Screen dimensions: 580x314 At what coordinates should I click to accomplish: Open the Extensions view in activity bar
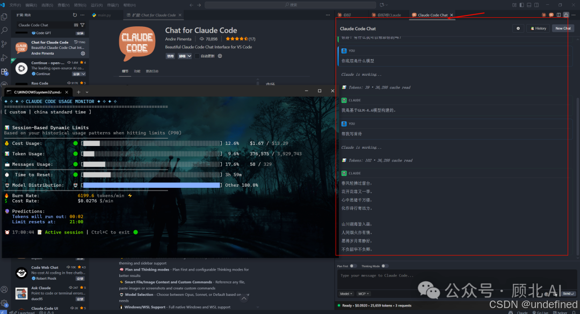(4, 71)
